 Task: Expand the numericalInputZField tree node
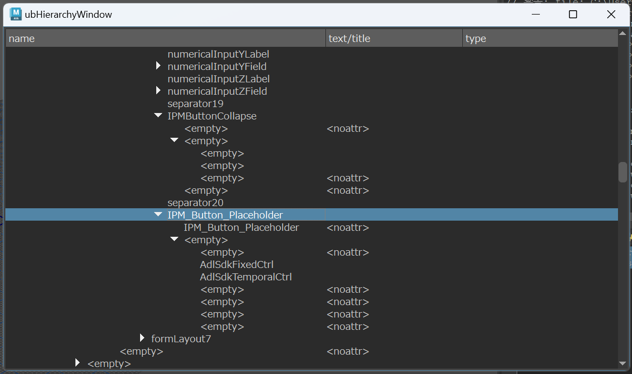tap(158, 91)
